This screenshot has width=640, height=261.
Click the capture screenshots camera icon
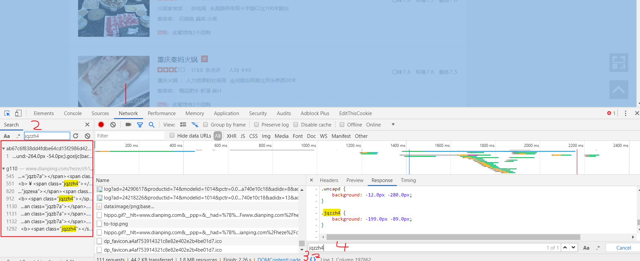tap(128, 124)
